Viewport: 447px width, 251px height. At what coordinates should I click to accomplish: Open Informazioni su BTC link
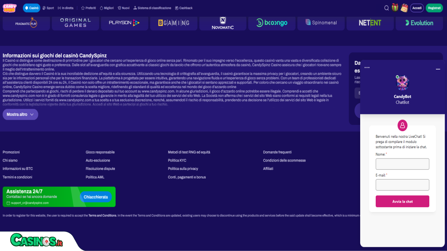pos(18,169)
